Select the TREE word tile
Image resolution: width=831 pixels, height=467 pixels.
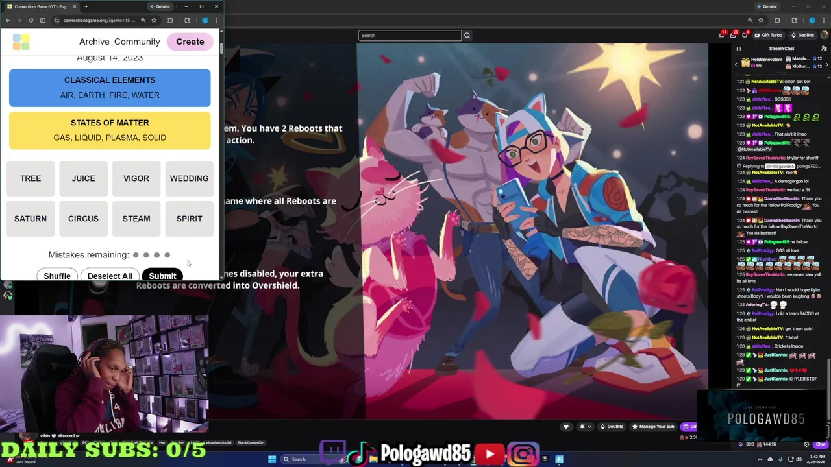point(31,178)
